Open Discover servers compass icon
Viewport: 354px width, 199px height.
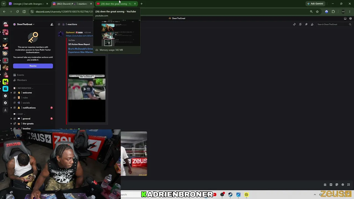coord(5,103)
